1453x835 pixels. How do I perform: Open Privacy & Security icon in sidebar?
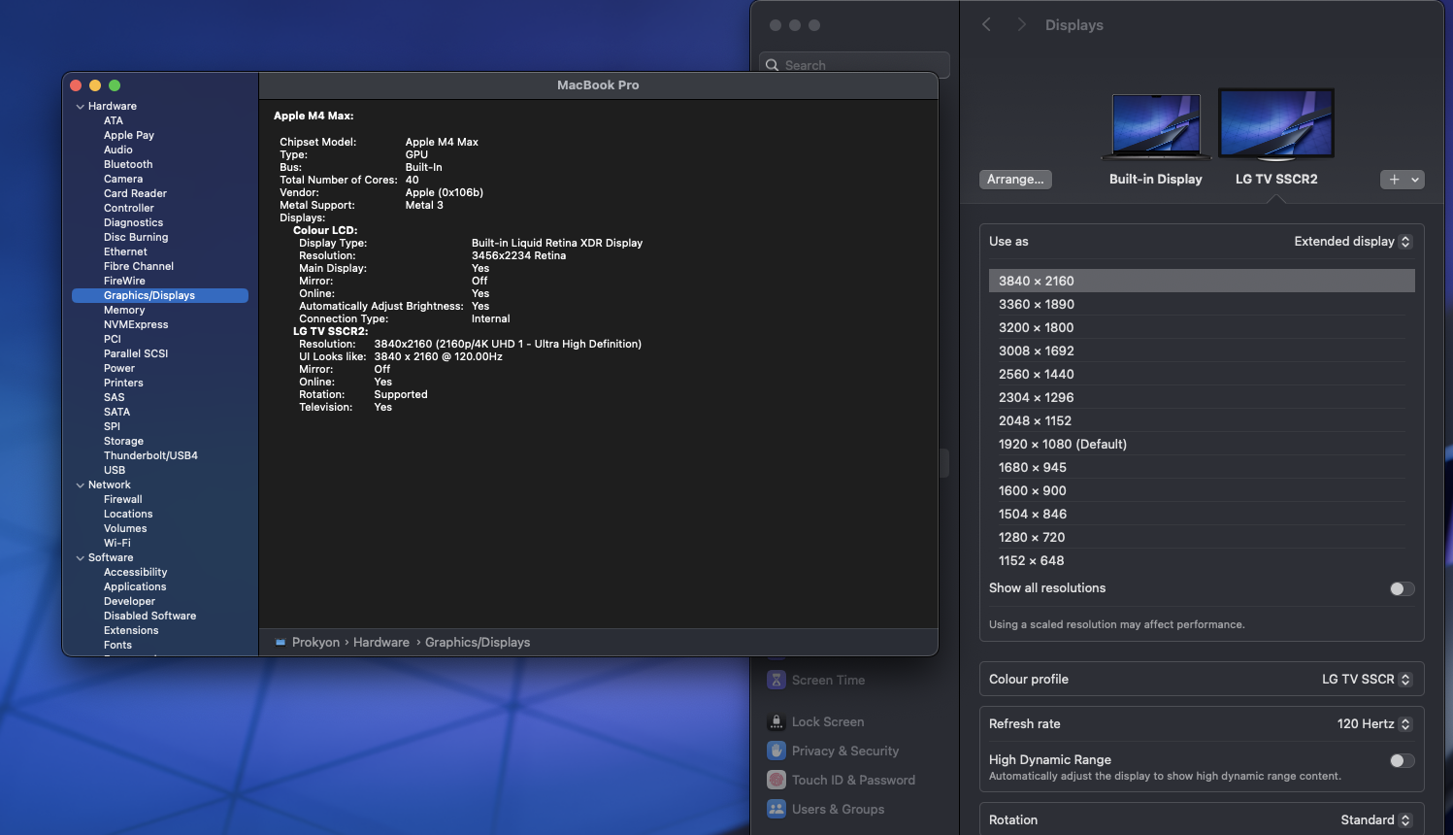776,751
